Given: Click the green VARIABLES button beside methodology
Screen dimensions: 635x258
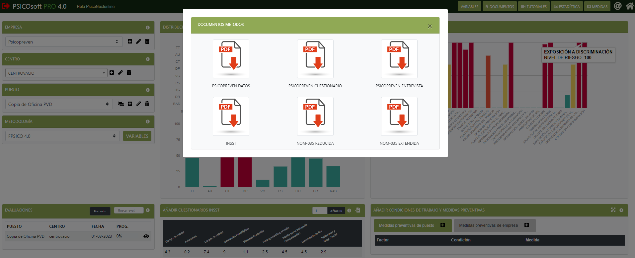Looking at the screenshot, I should (x=137, y=136).
